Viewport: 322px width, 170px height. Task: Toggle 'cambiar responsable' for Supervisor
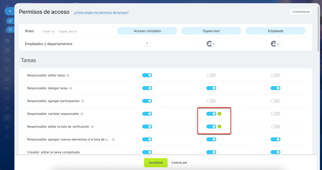(211, 114)
